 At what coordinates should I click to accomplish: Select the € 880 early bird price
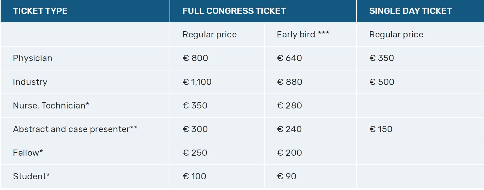tap(290, 82)
